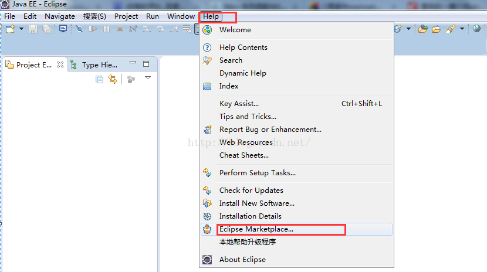Select 本地帮助升级程序 menu entry
This screenshot has width=487, height=272.
click(x=296, y=242)
